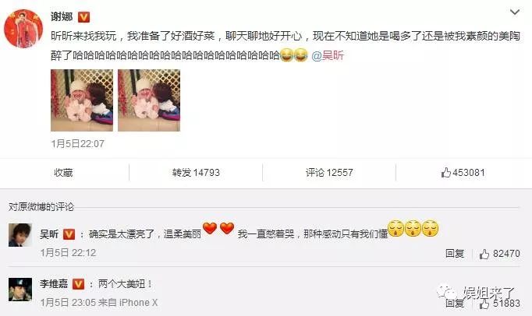
Task: Select the 评论 12557 comments tab
Action: [329, 173]
